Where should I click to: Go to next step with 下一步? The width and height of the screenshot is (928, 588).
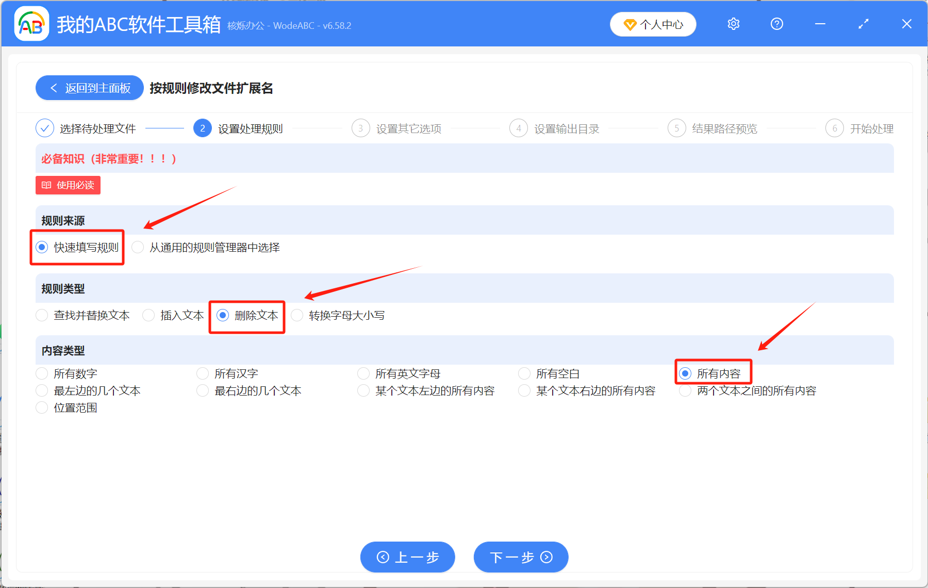click(x=521, y=557)
